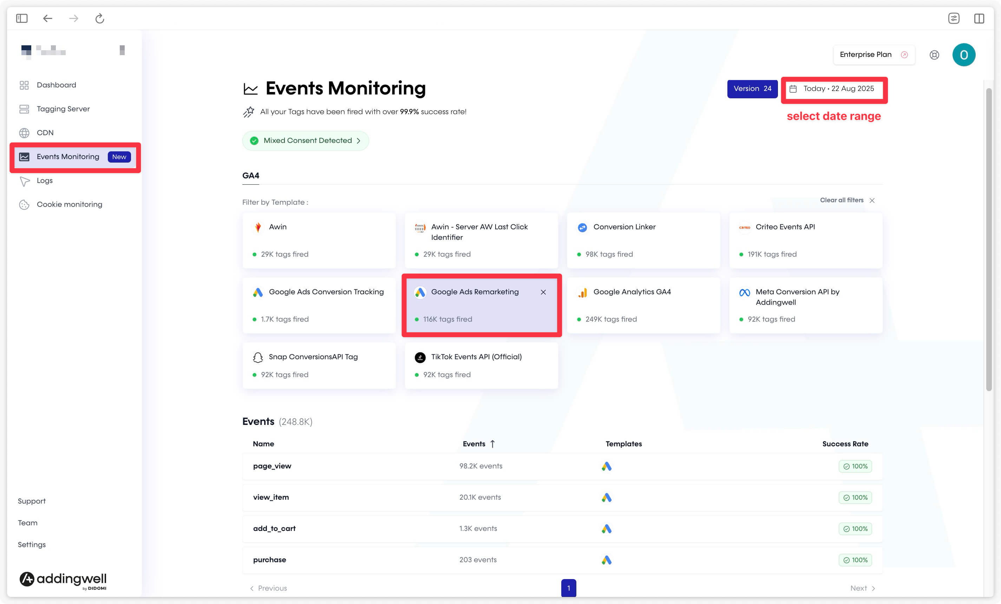Open Support link in sidebar
Image resolution: width=1001 pixels, height=604 pixels.
point(32,501)
